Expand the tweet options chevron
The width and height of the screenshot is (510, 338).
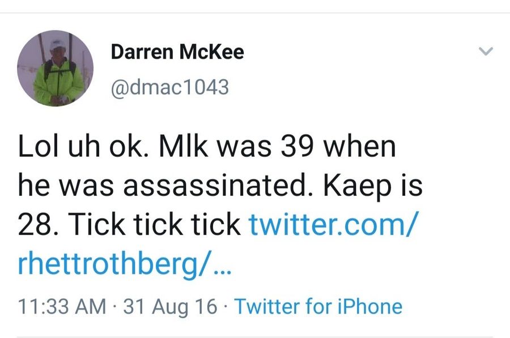(486, 51)
